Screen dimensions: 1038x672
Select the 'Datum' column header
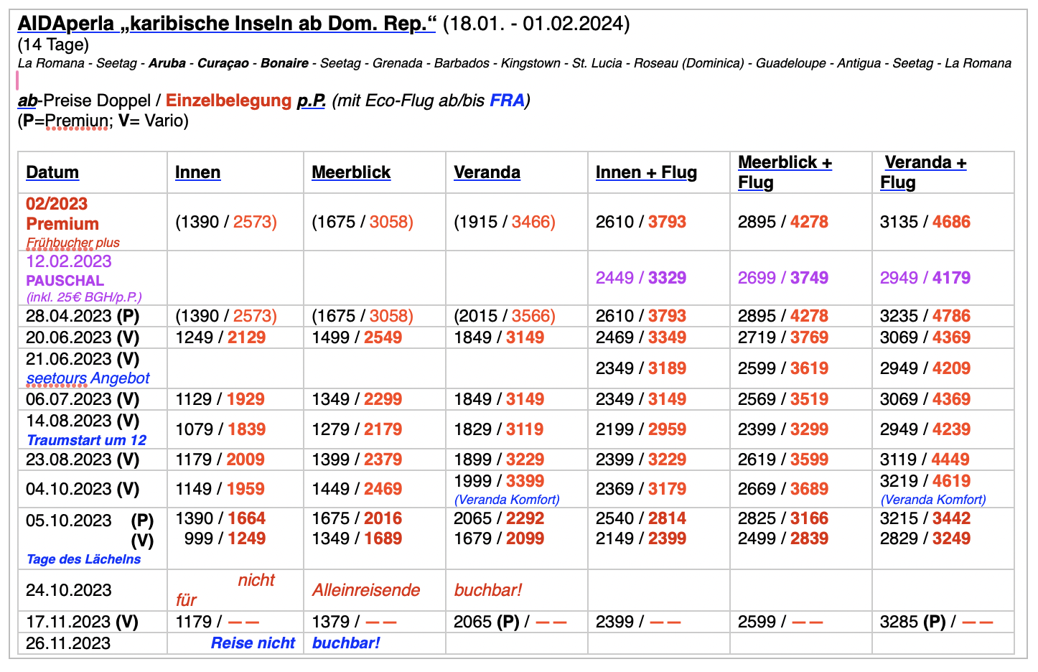pyautogui.click(x=52, y=172)
